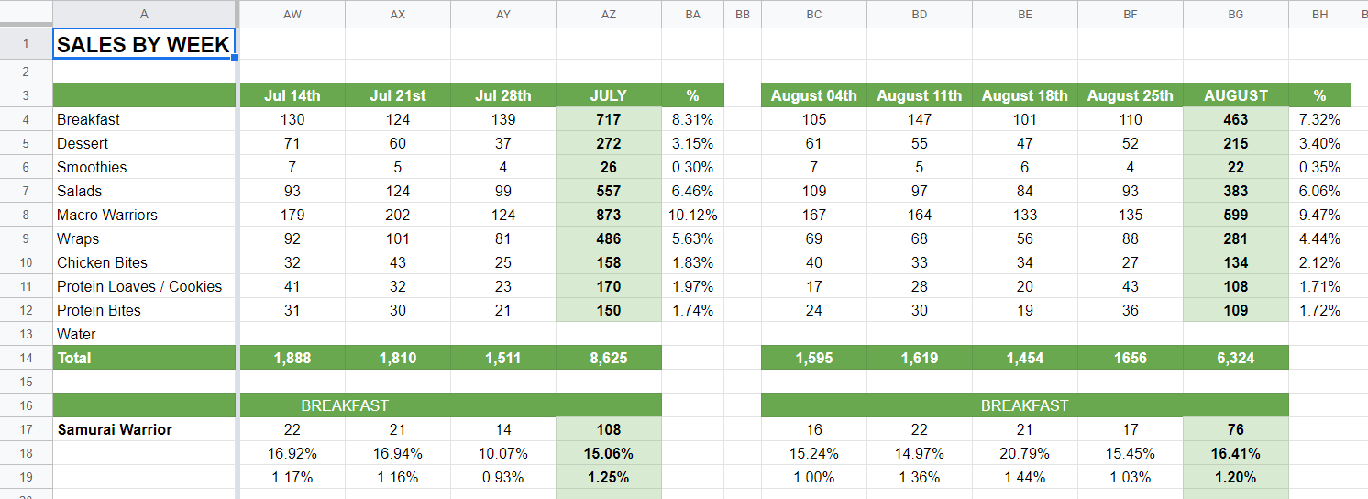Select the July Breakfast value 717
The width and height of the screenshot is (1368, 499).
coord(608,119)
